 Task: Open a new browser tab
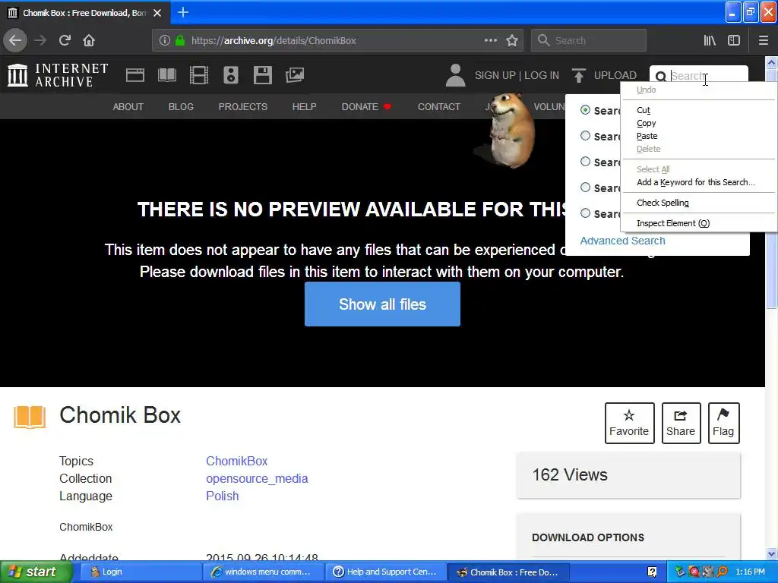pos(183,12)
